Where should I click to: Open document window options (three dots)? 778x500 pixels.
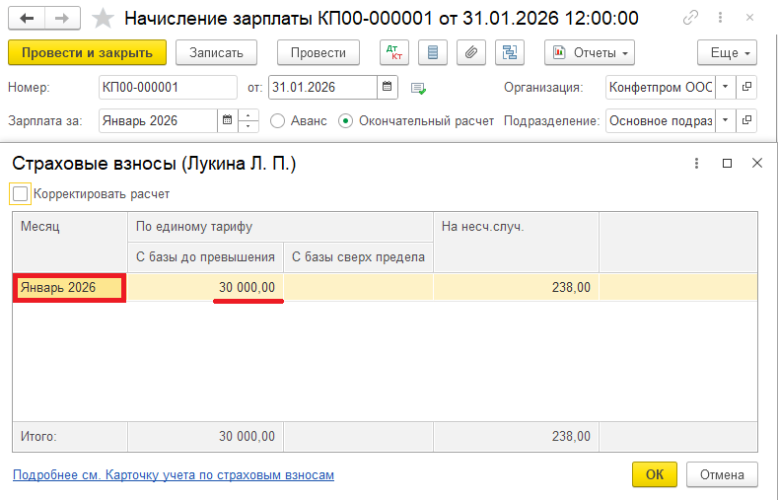720,18
